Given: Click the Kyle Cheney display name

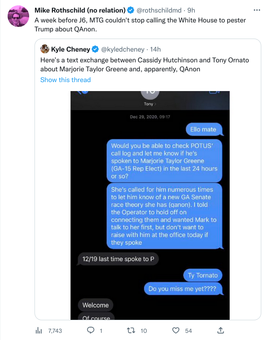Looking at the screenshot, I should [70, 49].
